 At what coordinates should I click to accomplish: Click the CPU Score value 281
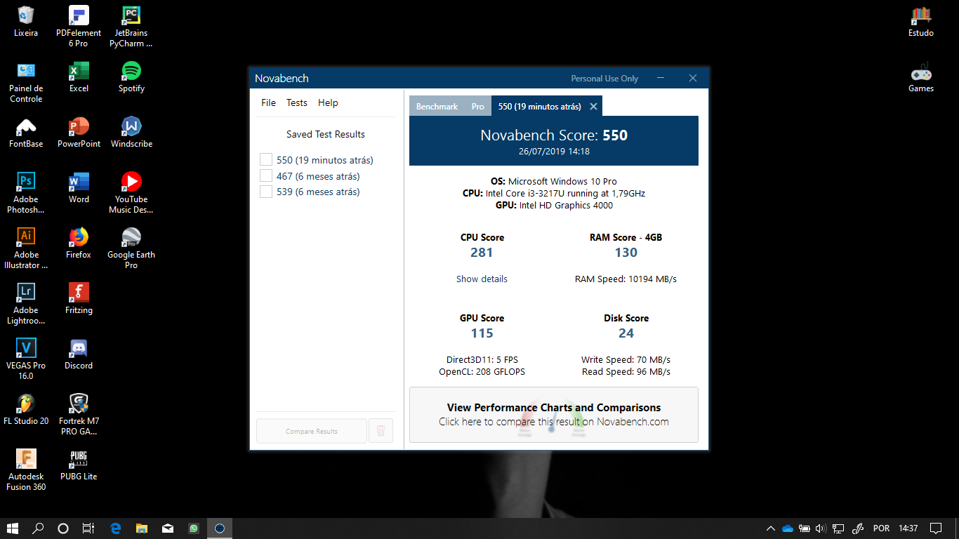482,253
